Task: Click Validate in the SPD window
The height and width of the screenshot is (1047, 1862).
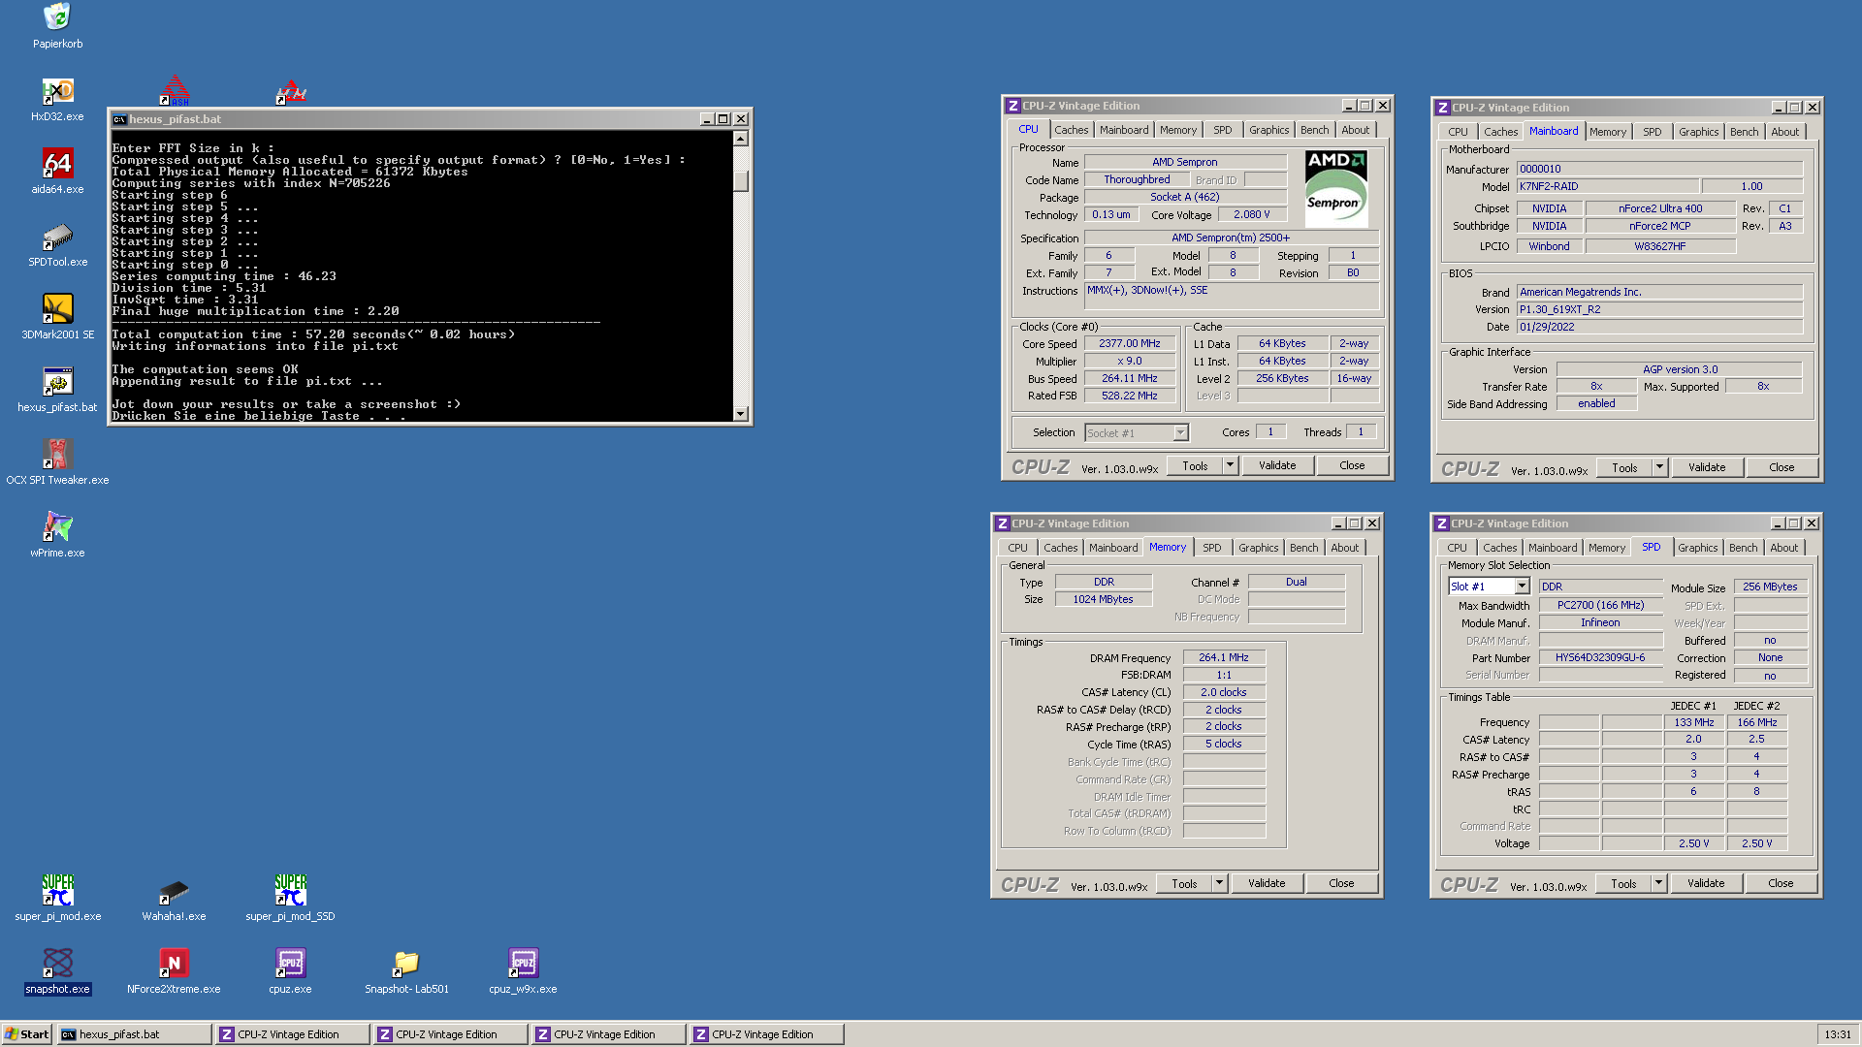Action: (x=1706, y=883)
